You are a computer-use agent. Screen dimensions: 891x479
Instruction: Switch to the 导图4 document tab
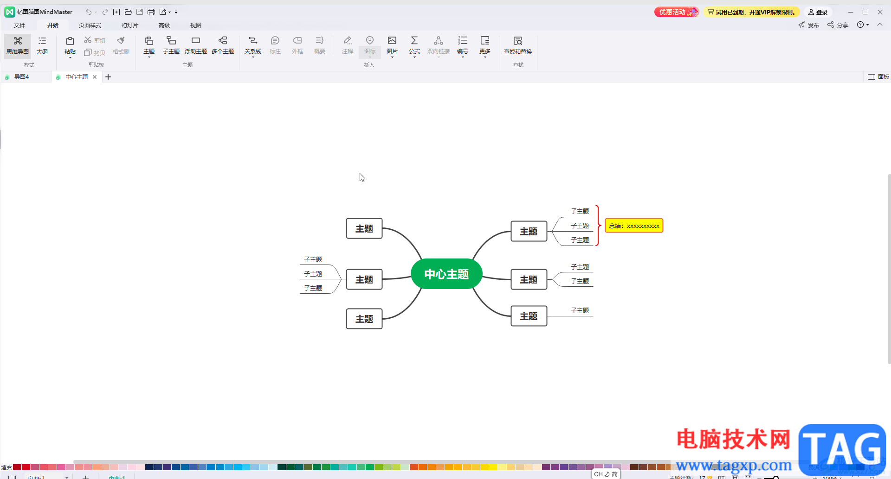tap(26, 77)
